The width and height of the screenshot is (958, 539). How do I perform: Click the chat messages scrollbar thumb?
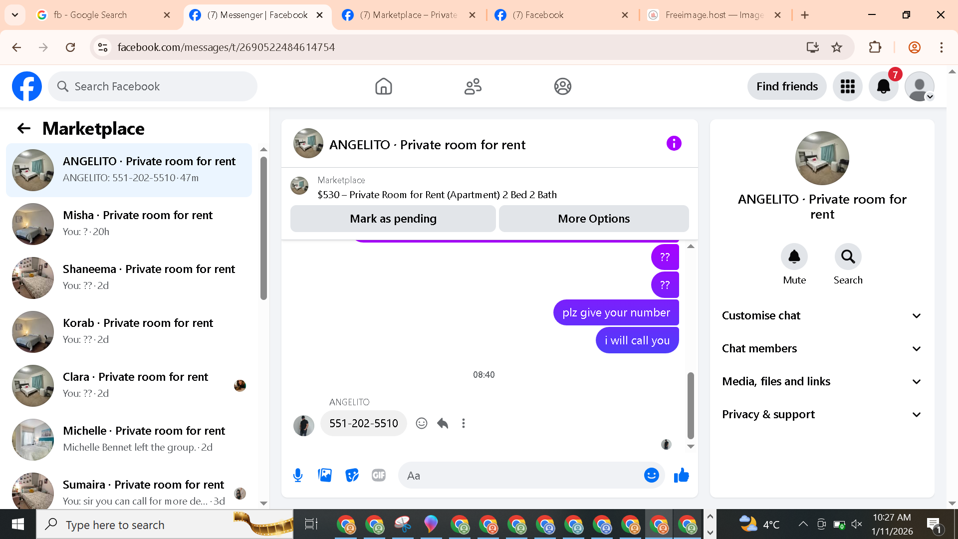coord(691,405)
